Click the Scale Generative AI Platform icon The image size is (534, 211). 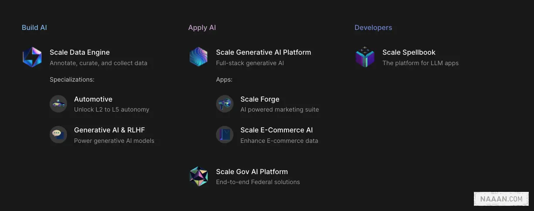pos(199,57)
